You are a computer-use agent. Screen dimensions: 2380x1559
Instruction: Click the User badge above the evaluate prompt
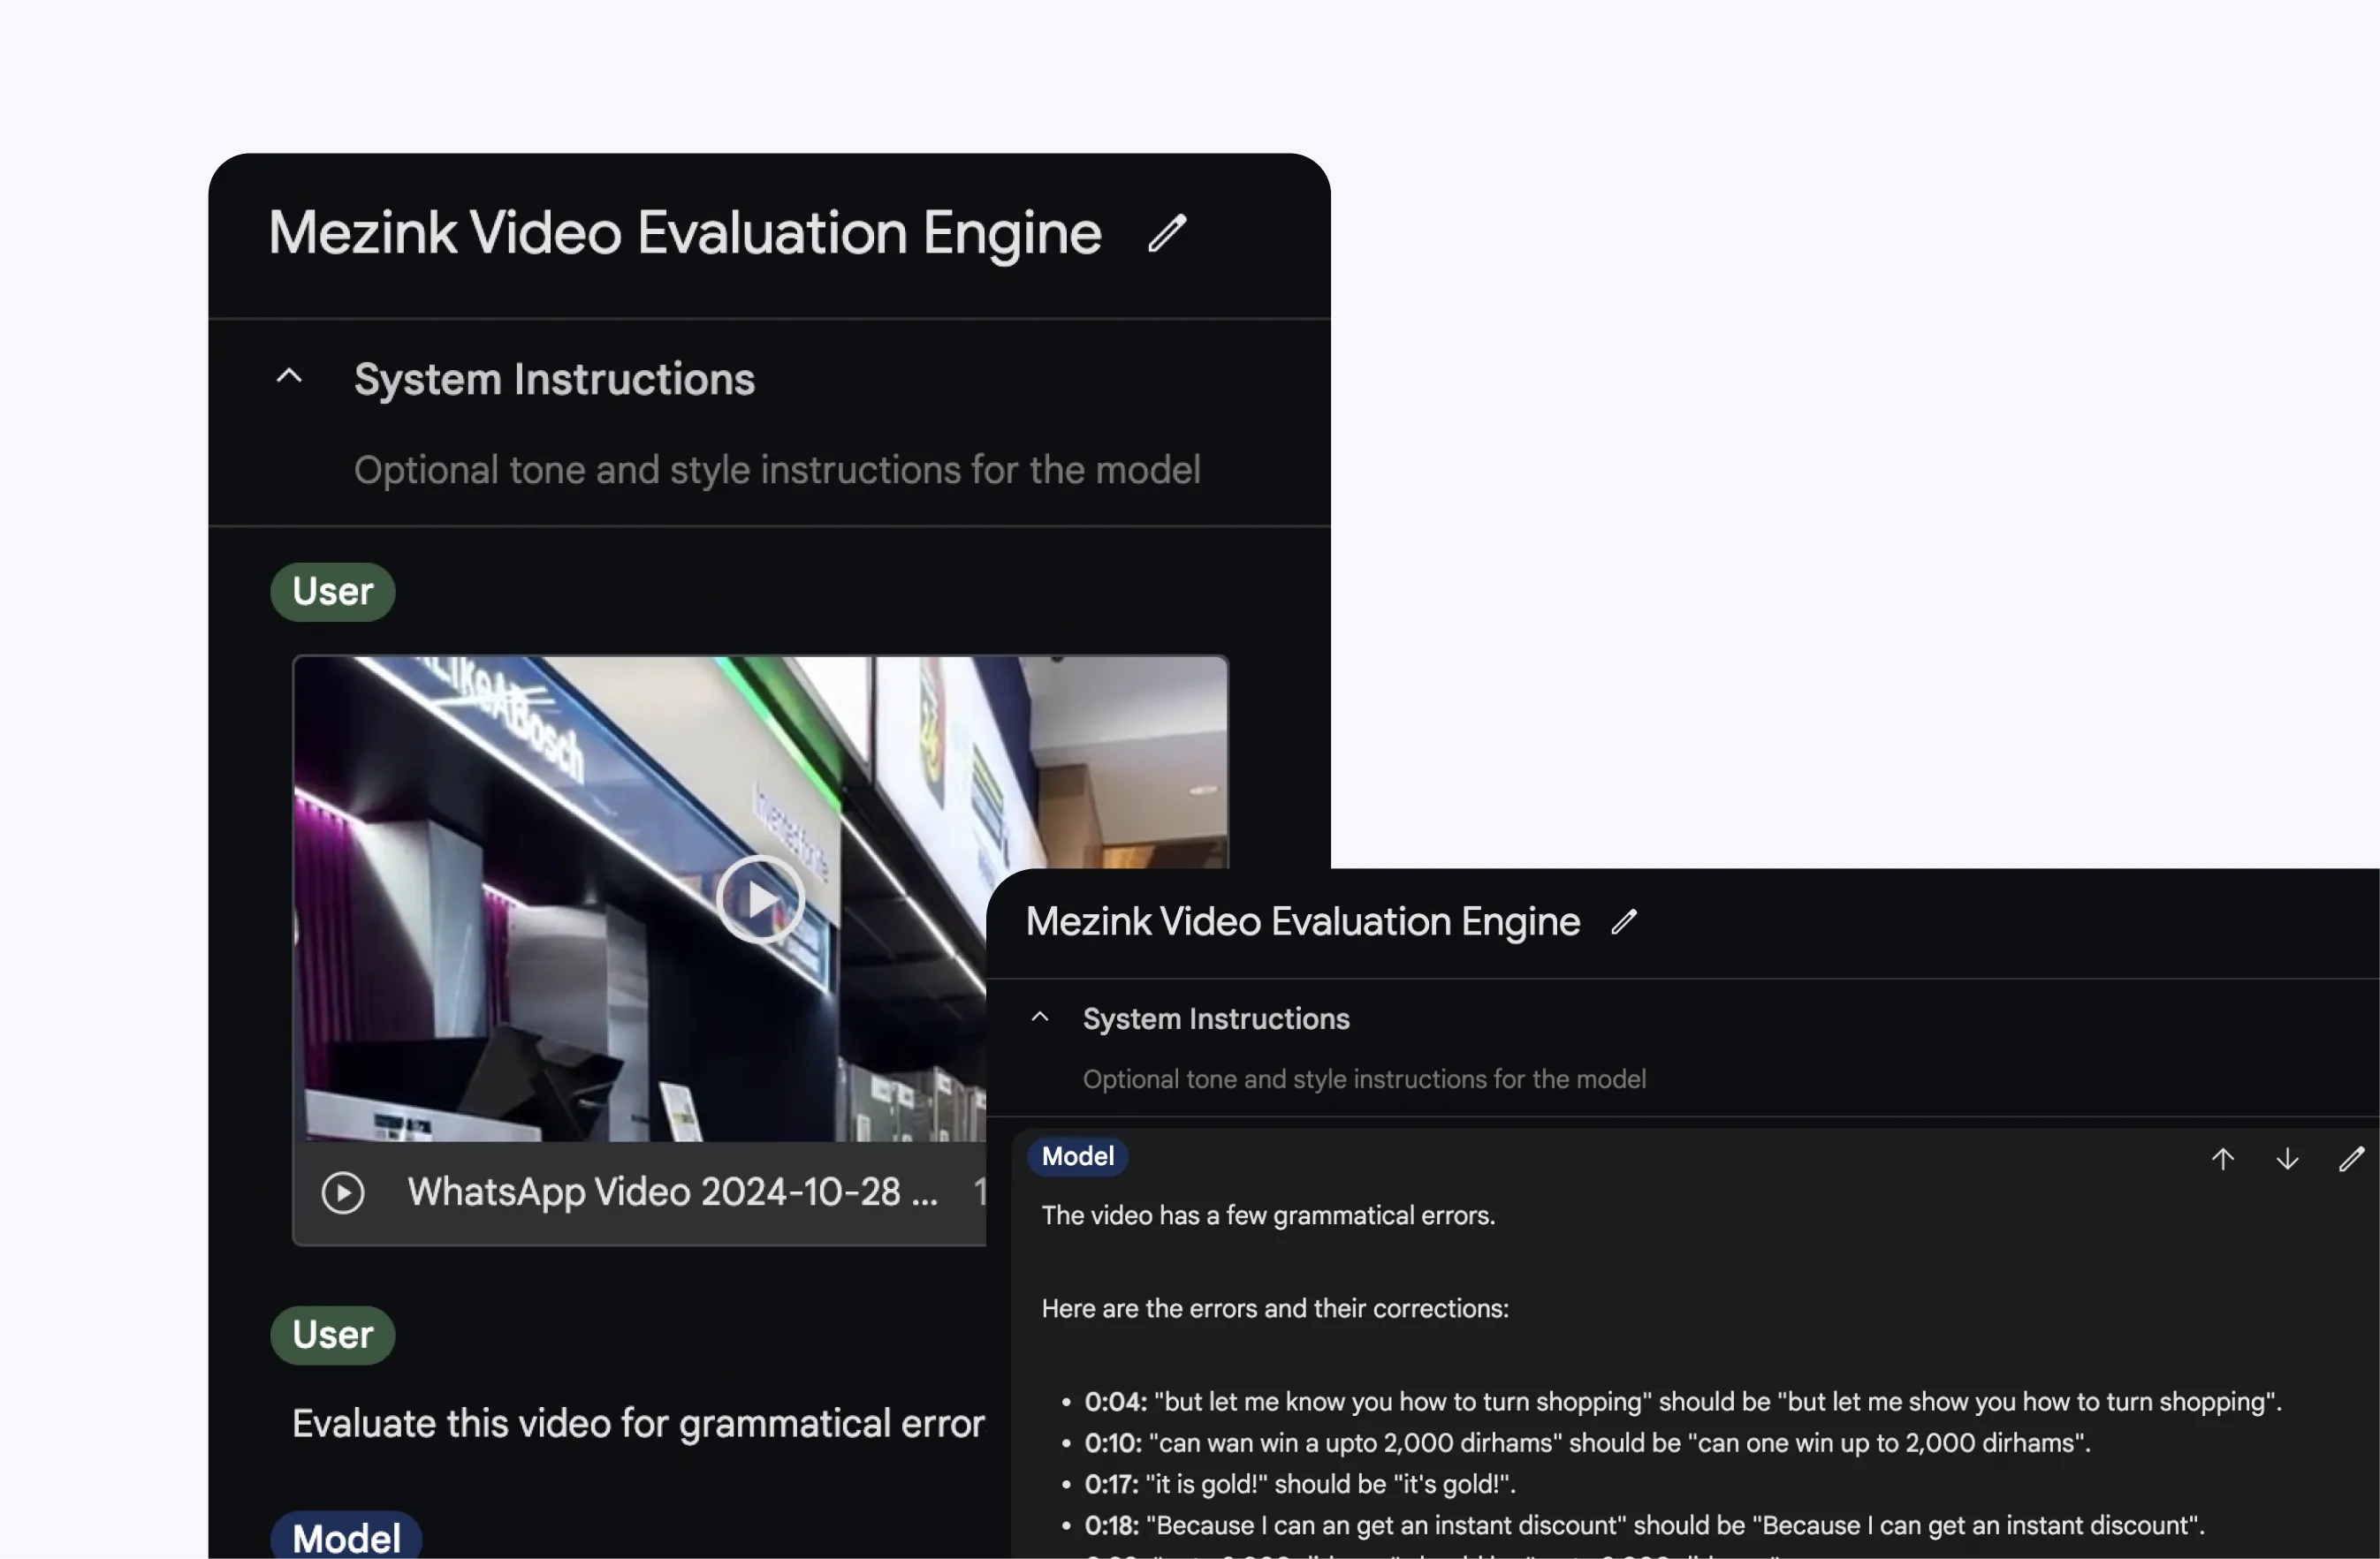pos(332,1336)
